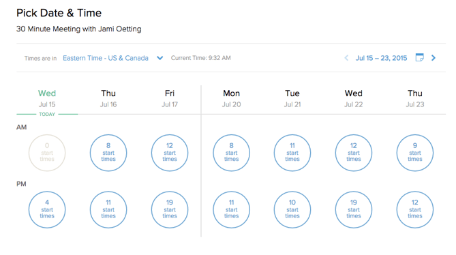This screenshot has height=255, width=456.
Task: Click the Wed Jul 15 column header
Action: 47,99
